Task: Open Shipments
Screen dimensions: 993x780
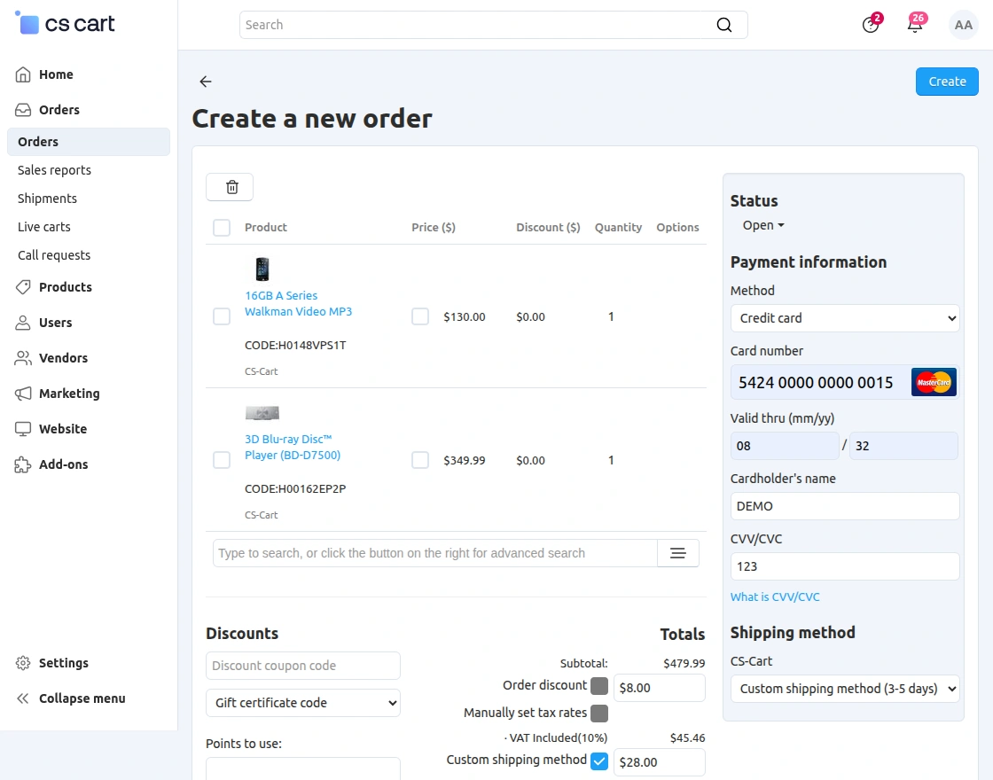Action: click(x=48, y=199)
